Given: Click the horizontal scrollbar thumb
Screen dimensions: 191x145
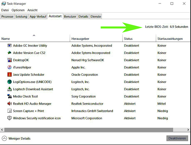Looking at the screenshot, I should (89, 130).
